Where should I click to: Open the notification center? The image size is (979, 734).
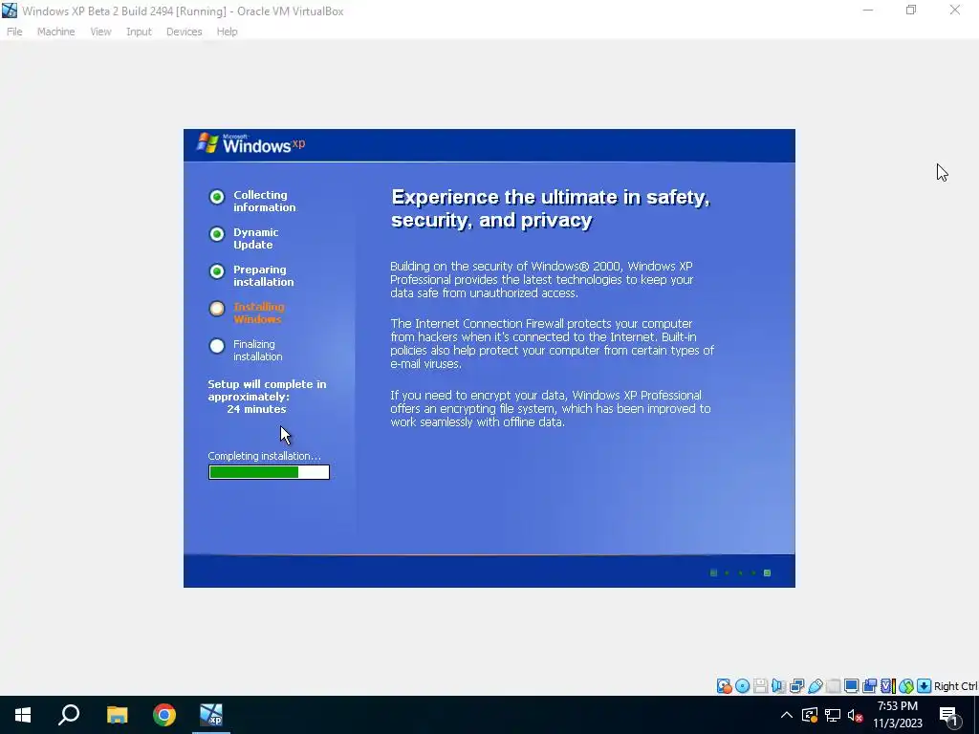click(949, 716)
